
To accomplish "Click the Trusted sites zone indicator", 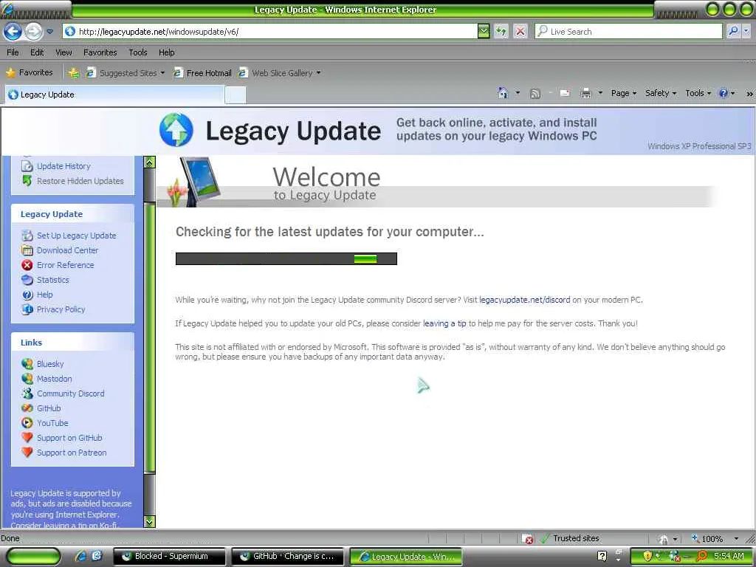I will point(571,538).
